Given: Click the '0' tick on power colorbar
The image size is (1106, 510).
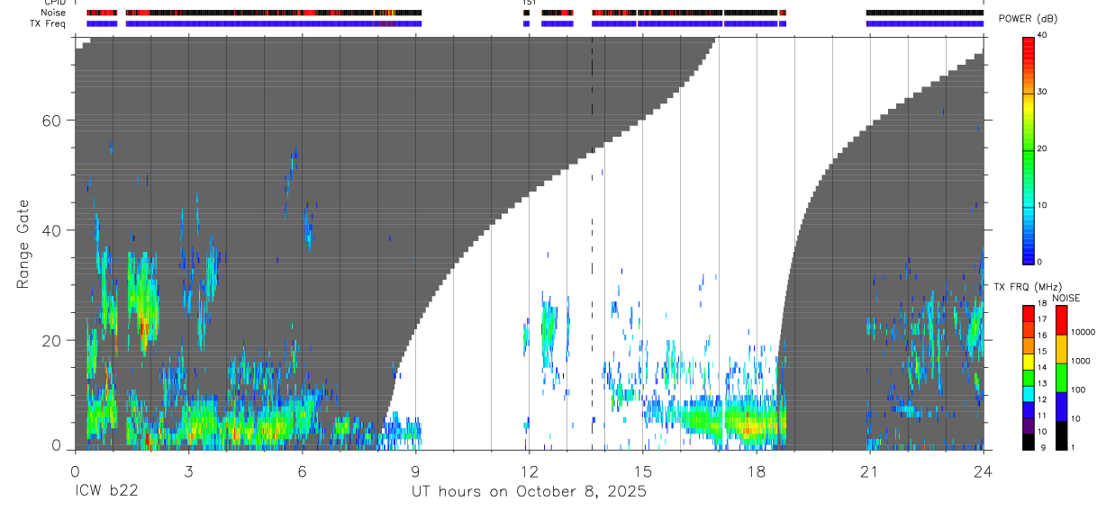Looking at the screenshot, I should click(1040, 262).
